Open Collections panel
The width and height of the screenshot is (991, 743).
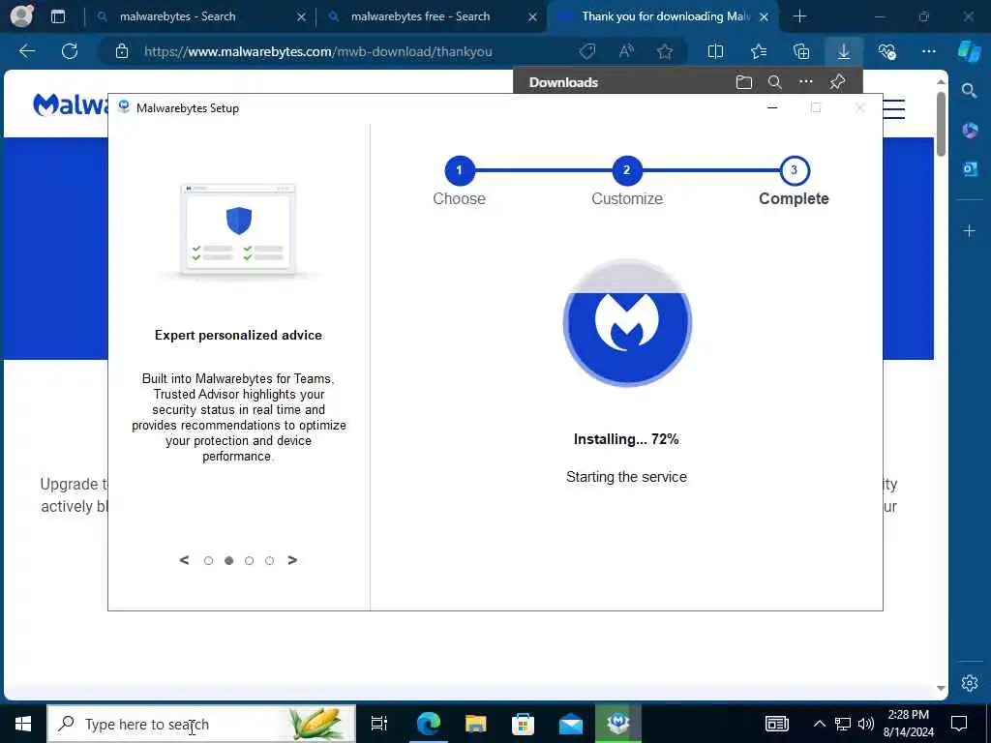point(801,52)
